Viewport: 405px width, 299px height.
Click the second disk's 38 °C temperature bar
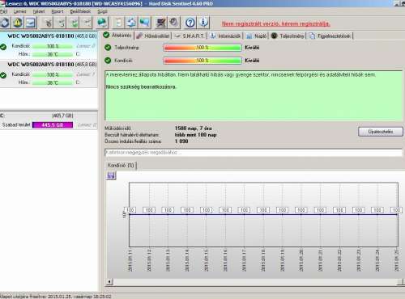coord(53,82)
